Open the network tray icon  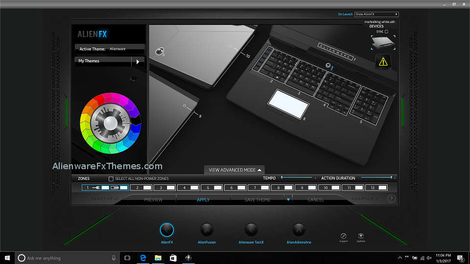(422, 258)
